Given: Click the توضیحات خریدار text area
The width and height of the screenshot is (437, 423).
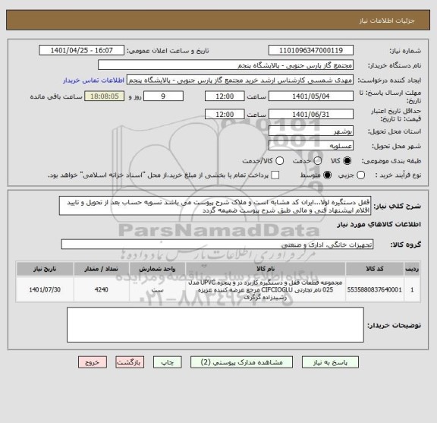Looking at the screenshot, I should click(x=215, y=325).
